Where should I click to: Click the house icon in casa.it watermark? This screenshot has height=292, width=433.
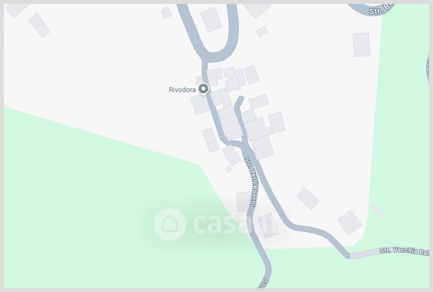coord(169,224)
